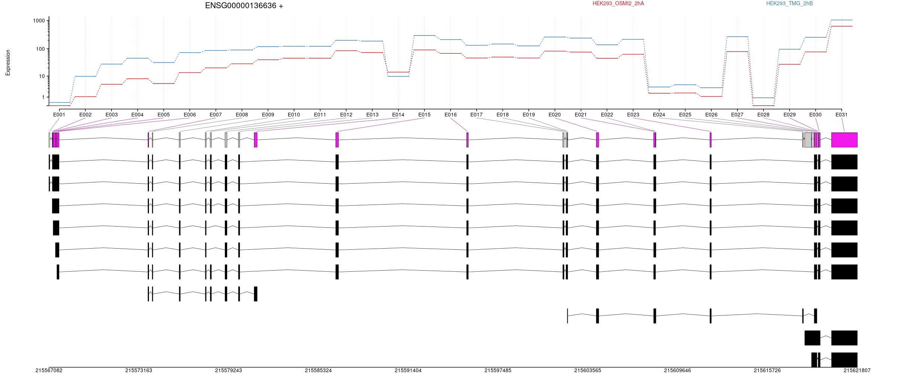Click exon label E021
Viewport: 898px width, 377px height.
coord(581,115)
